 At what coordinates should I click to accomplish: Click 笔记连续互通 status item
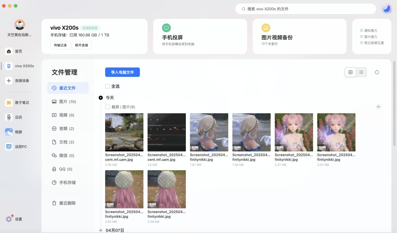[x=372, y=43]
